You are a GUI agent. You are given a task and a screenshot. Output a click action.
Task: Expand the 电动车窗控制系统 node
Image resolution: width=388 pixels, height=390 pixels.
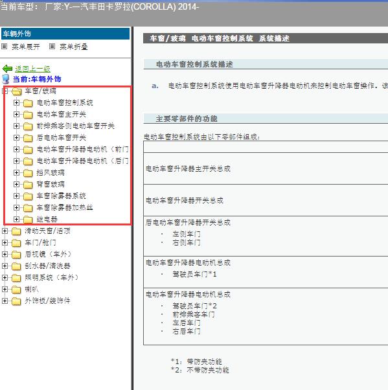point(16,102)
